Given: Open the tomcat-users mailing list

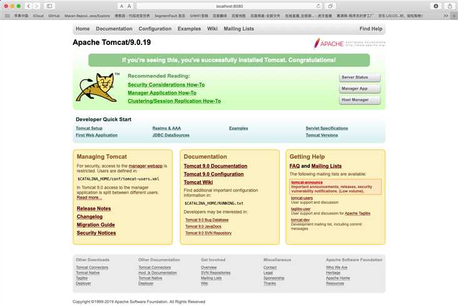Looking at the screenshot, I should point(302,198).
